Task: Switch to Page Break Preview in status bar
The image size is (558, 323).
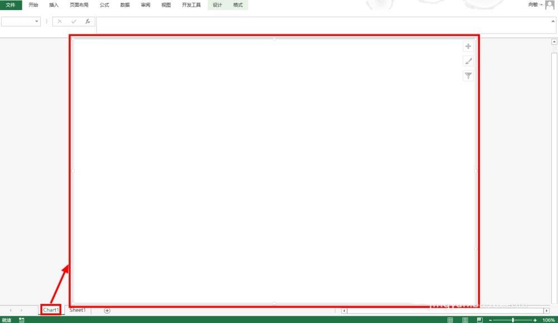Action: pyautogui.click(x=479, y=320)
